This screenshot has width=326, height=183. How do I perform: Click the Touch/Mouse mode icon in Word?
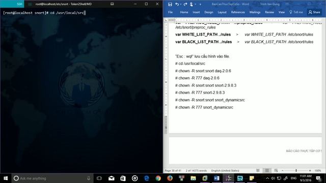[192, 4]
